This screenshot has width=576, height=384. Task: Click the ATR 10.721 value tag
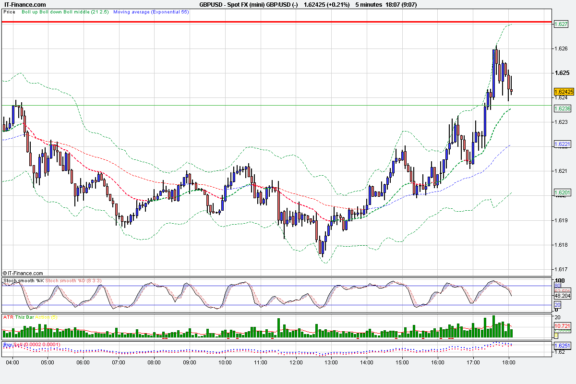point(562,325)
